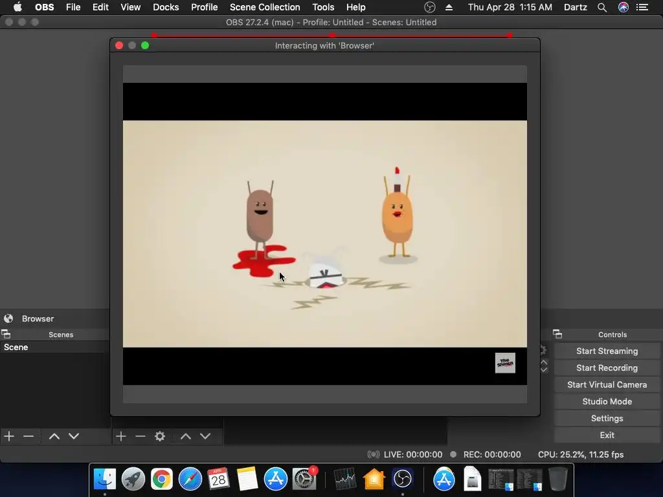663x497 pixels.
Task: Open the Dartz user menu in the menu bar
Action: point(576,7)
